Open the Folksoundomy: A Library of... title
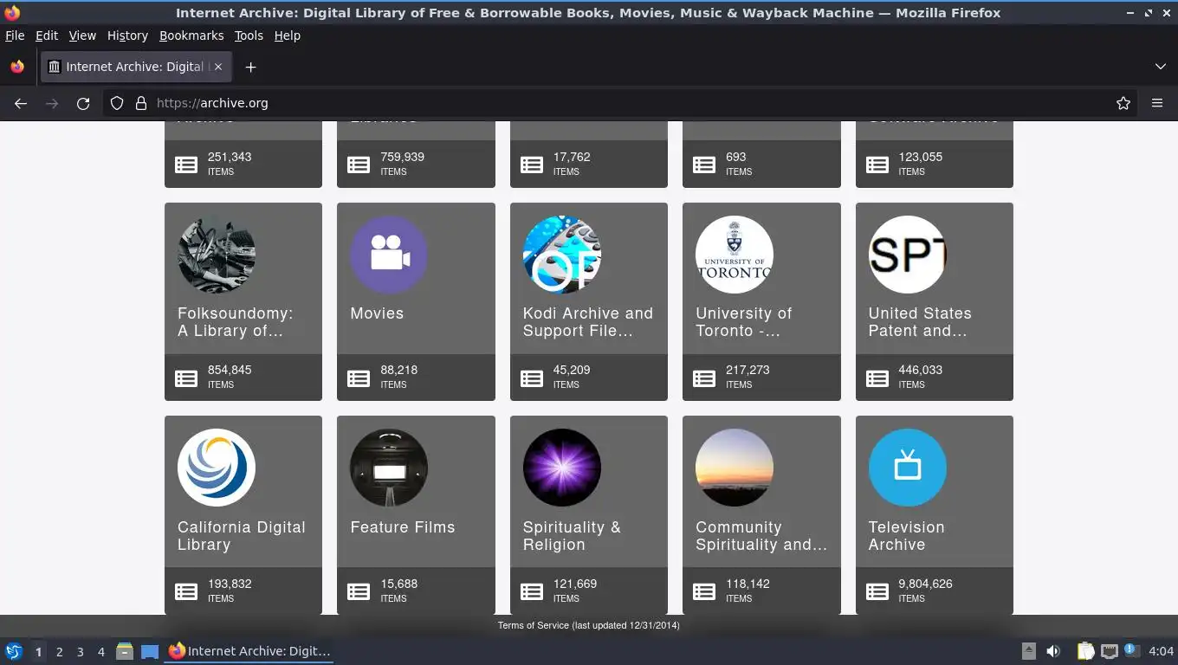Image resolution: width=1178 pixels, height=665 pixels. coord(236,322)
